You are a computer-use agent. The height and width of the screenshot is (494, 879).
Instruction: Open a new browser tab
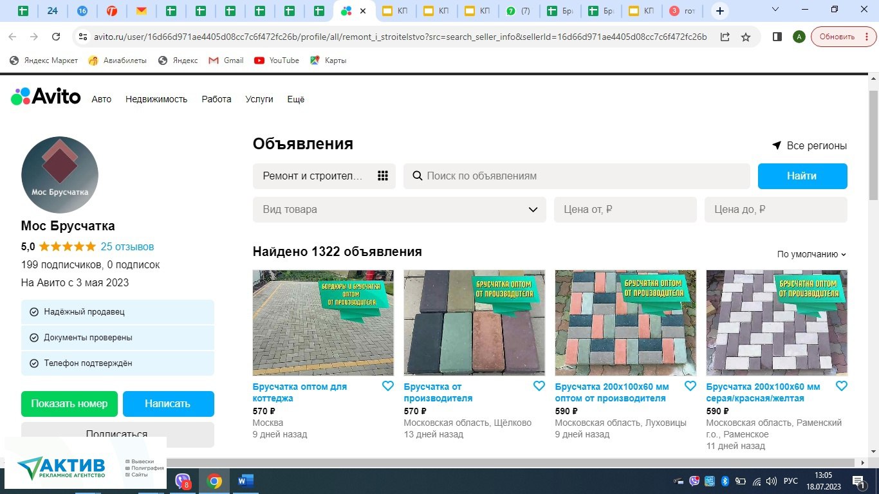720,11
